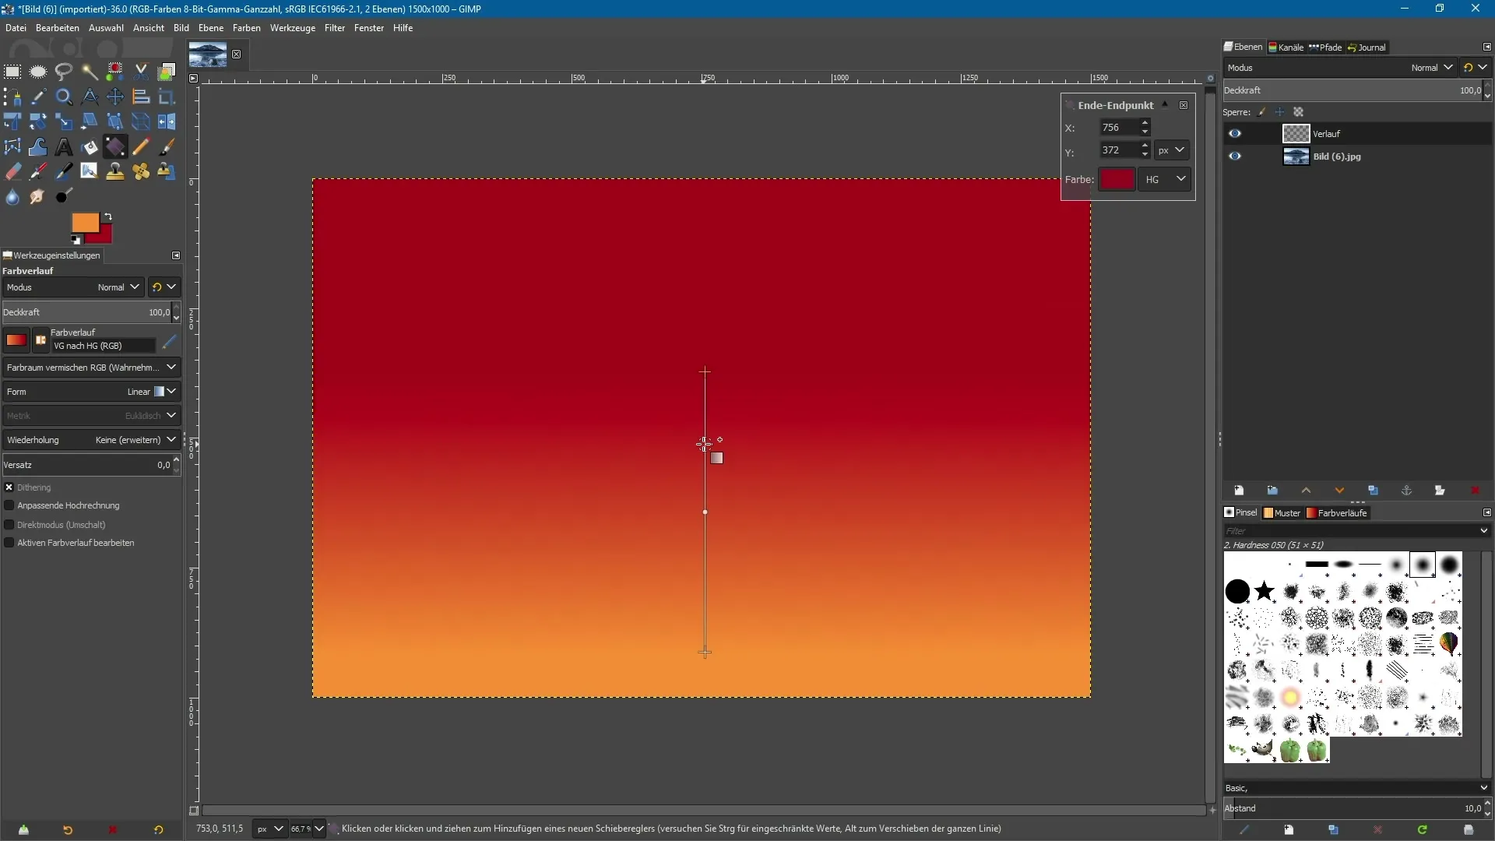Image resolution: width=1495 pixels, height=841 pixels.
Task: Open the Form Linear dropdown
Action: click(91, 392)
